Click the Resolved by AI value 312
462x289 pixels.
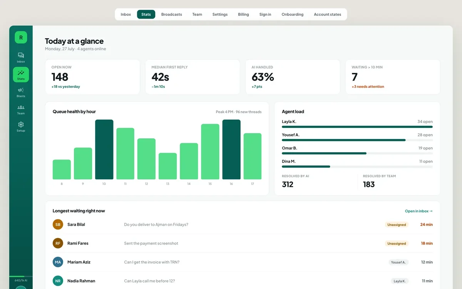point(288,185)
